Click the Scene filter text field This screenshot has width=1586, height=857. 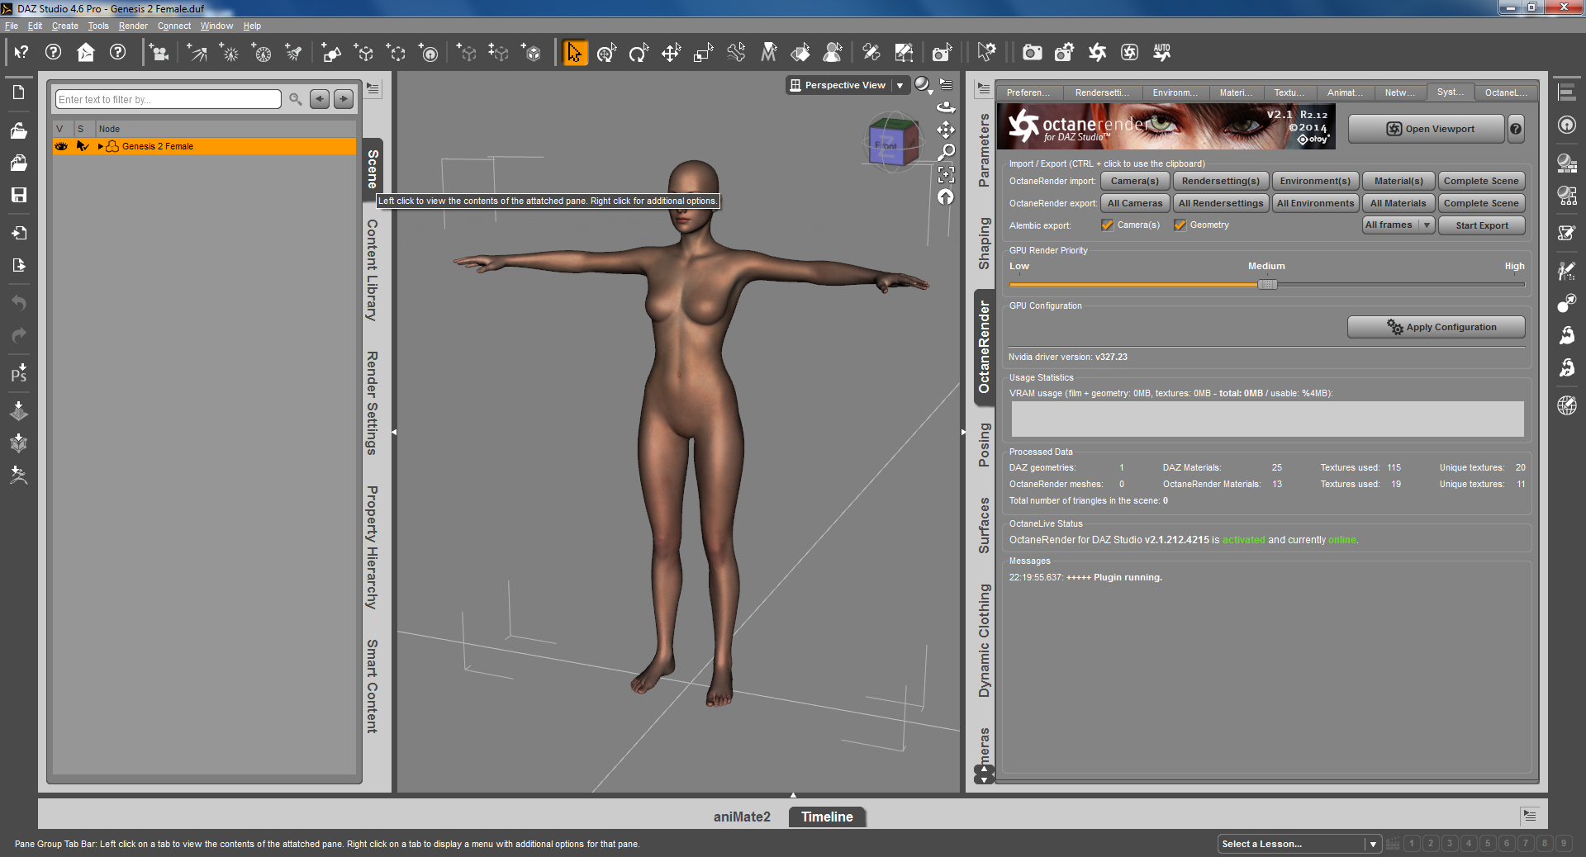tap(169, 99)
